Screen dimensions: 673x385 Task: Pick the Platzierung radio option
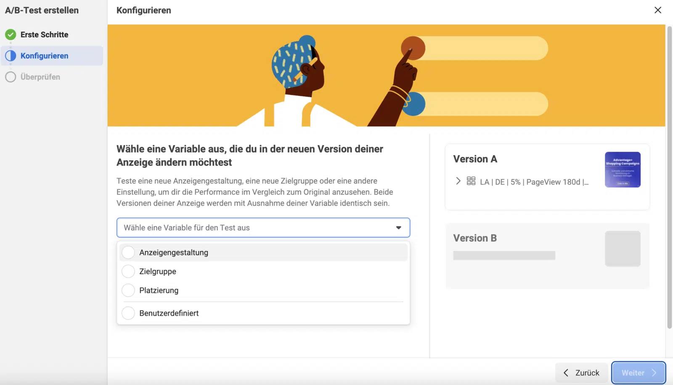(x=128, y=290)
